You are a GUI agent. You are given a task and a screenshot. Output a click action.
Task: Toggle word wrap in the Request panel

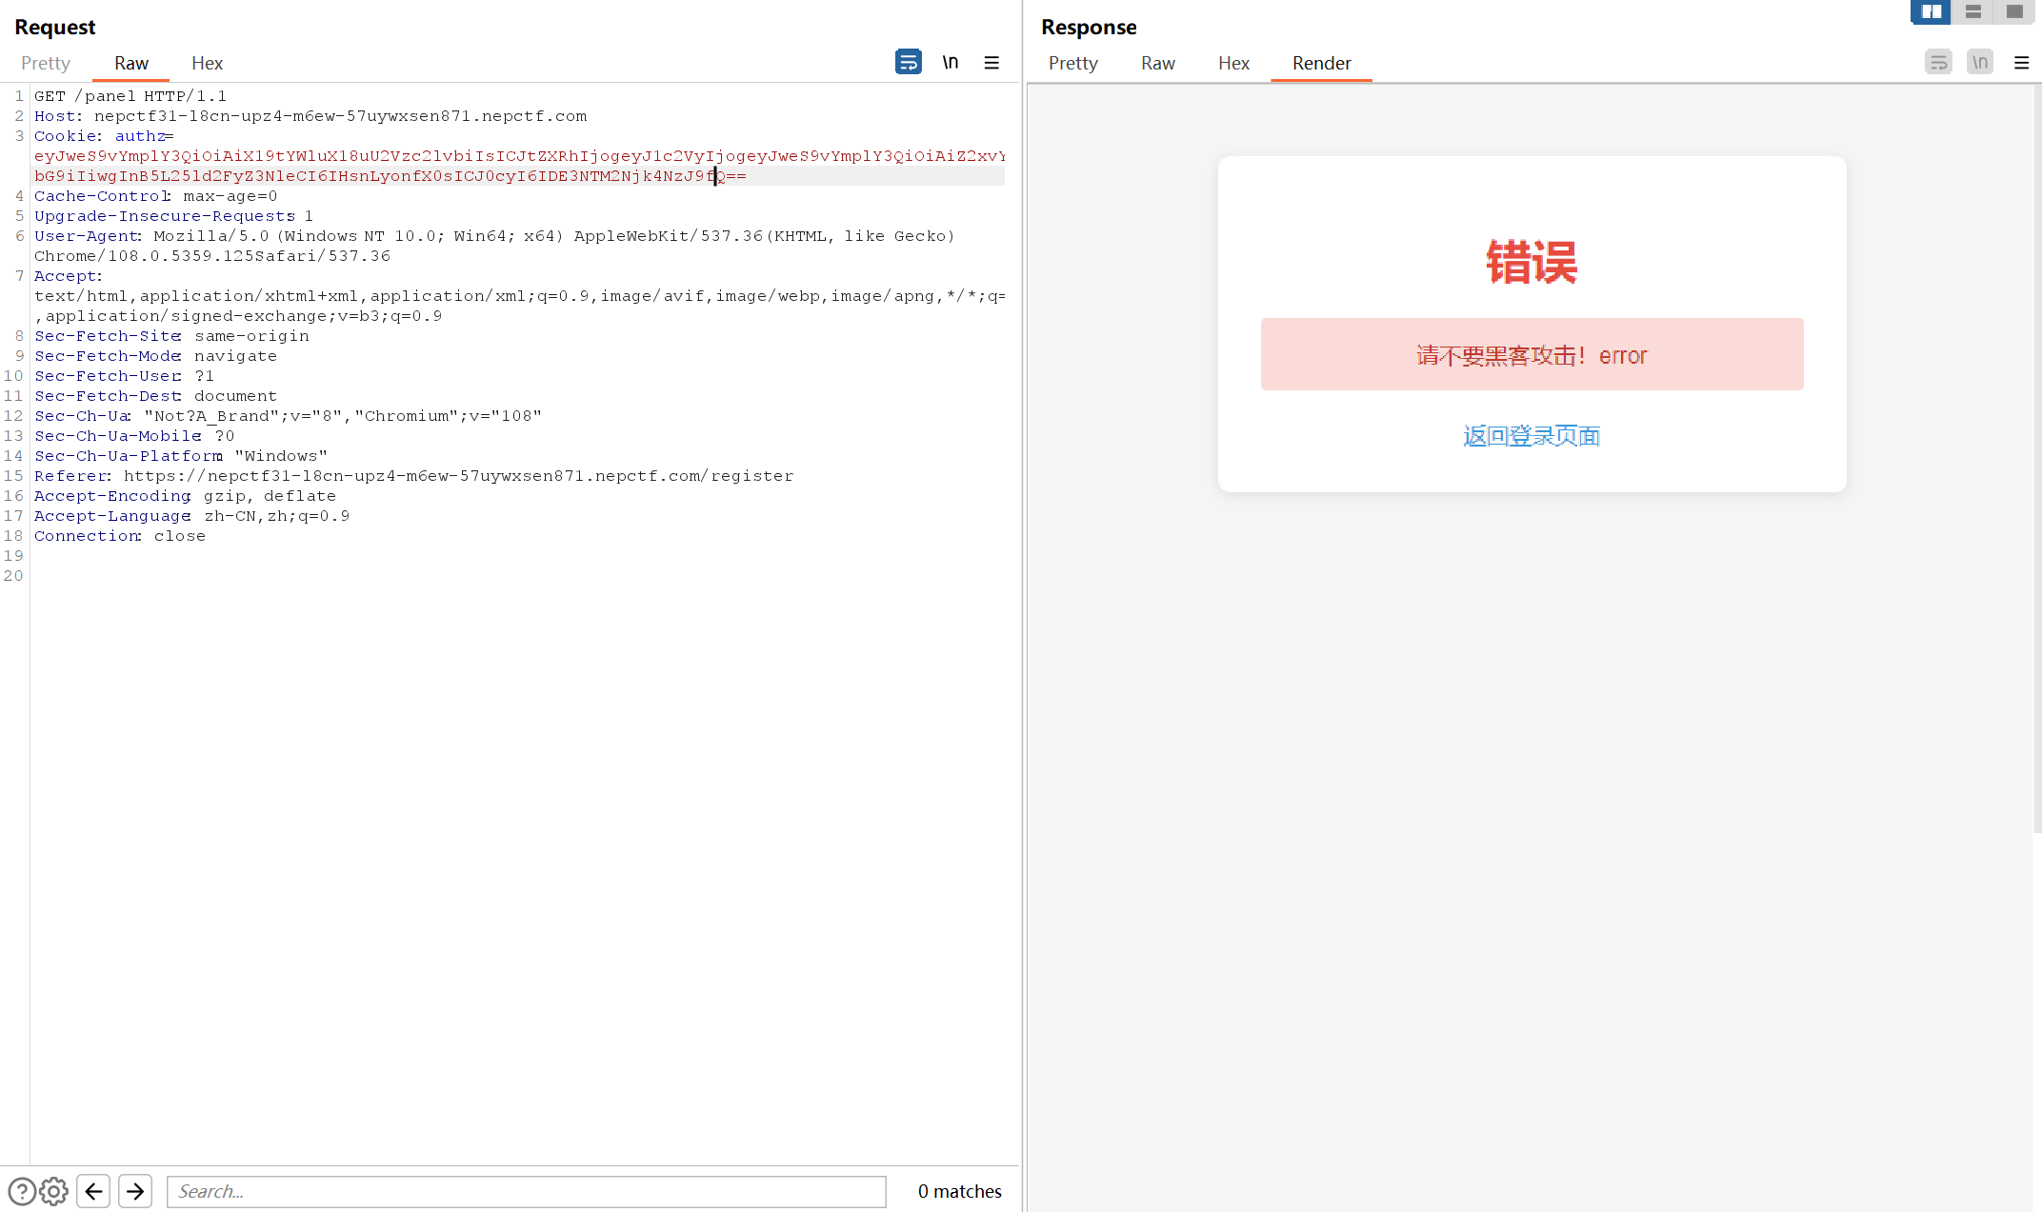click(908, 62)
